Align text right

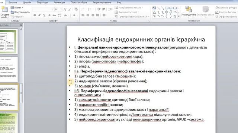(93, 15)
